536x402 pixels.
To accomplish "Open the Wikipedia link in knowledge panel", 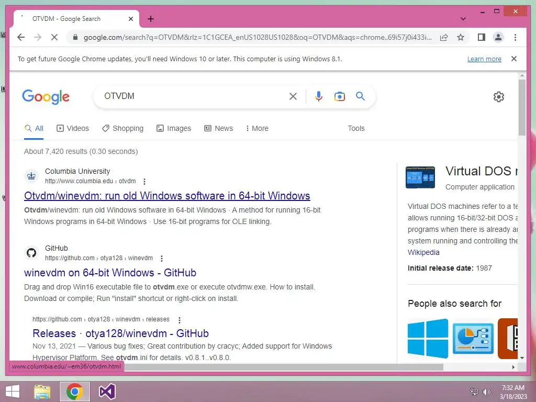I will click(x=423, y=253).
